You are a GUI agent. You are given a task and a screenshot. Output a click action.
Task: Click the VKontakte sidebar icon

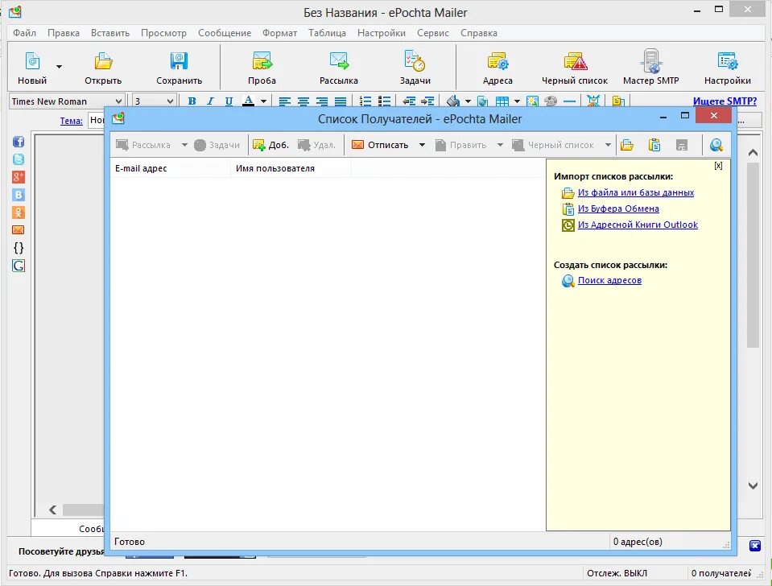(19, 195)
